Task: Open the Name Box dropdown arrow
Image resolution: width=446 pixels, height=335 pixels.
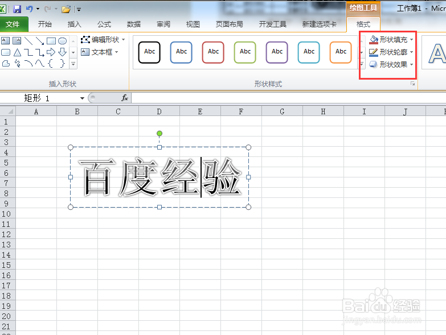Action: point(82,98)
